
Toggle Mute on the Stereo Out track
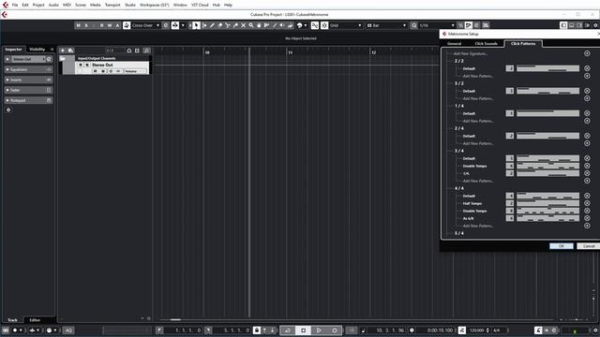pos(81,65)
